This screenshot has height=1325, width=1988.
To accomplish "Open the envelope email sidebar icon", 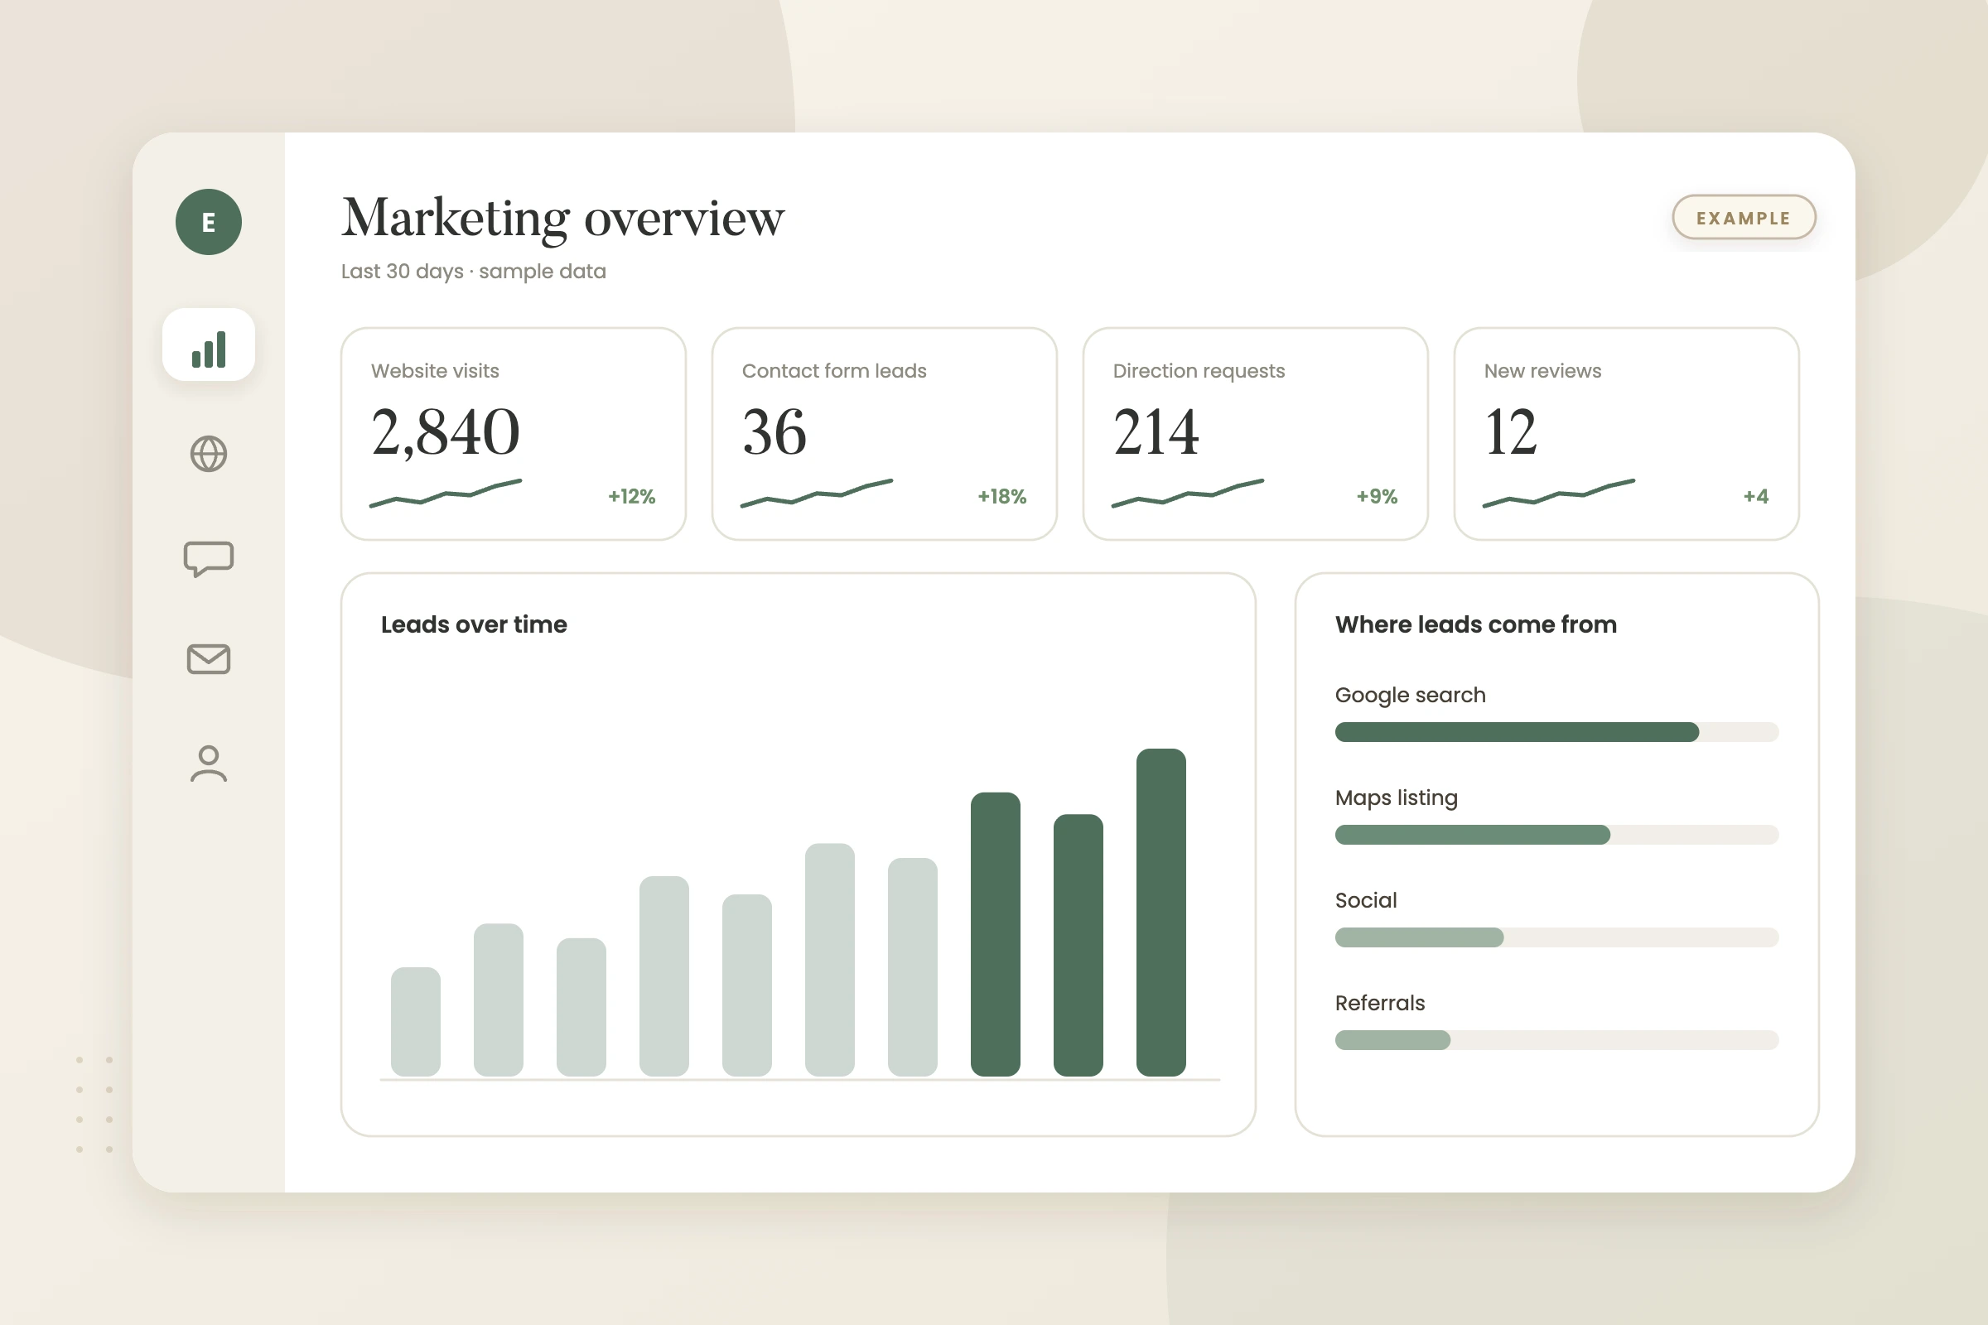I will pos(209,659).
